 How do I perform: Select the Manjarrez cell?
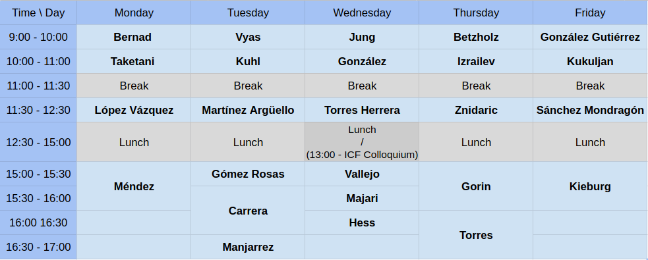[248, 247]
